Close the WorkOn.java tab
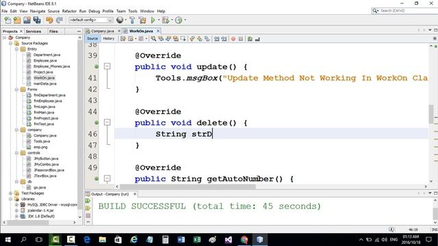Viewport: 438px width, 246px height. pyautogui.click(x=158, y=31)
